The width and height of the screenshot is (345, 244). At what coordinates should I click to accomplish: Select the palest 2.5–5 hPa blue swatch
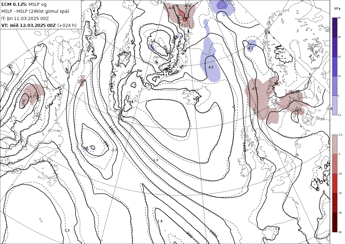tap(335, 105)
